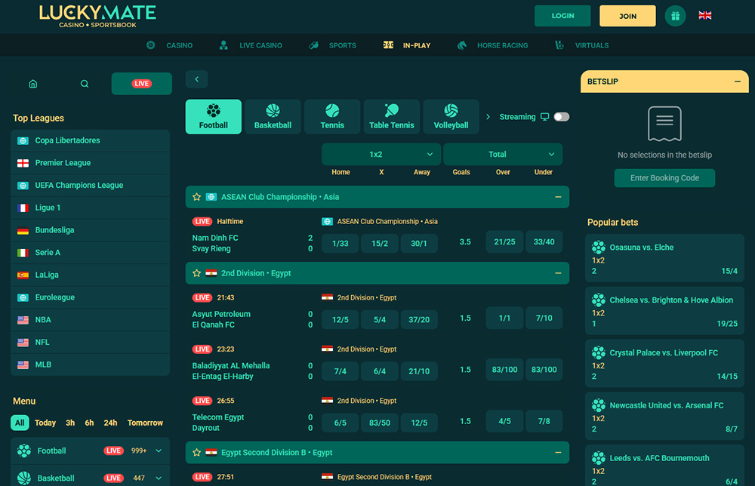
Task: Open the Total market dropdown
Action: tap(503, 154)
